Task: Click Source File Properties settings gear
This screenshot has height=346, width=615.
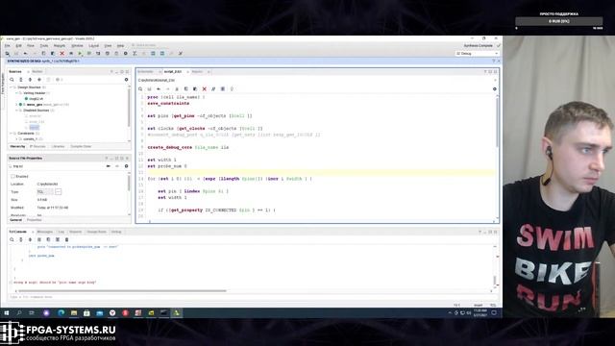Action: (126, 166)
